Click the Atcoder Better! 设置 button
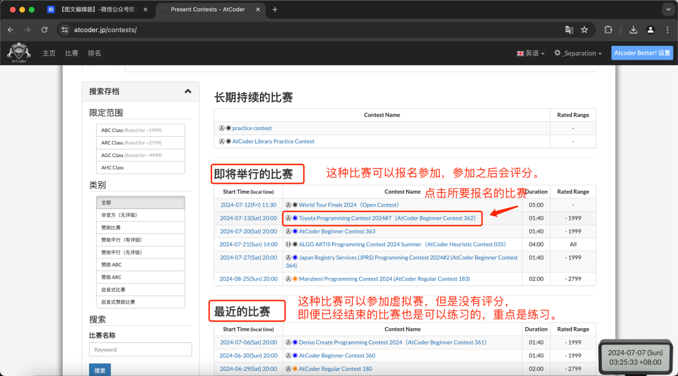678x376 pixels. [x=642, y=53]
